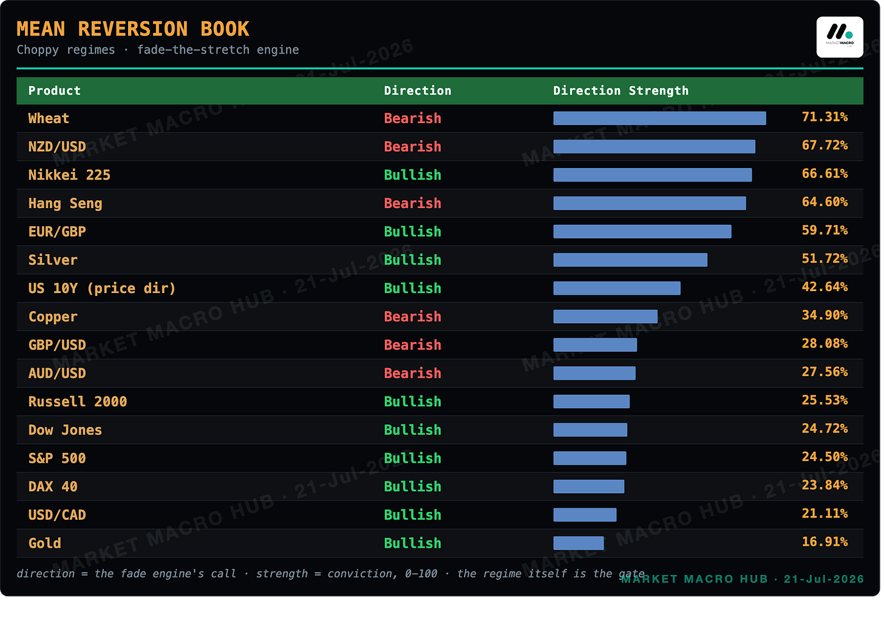Select the NZD/USD product name
Screen dimensions: 884x635
[57, 147]
